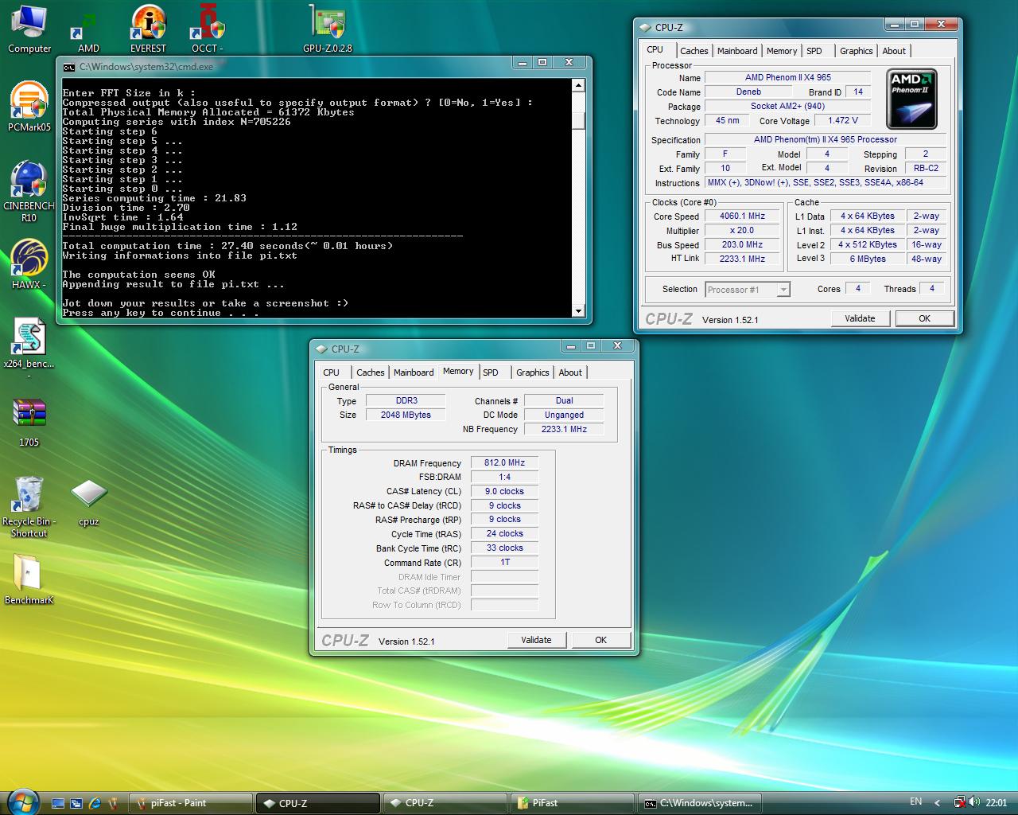Click the Name field AMD Phenom II X4 965

[787, 78]
